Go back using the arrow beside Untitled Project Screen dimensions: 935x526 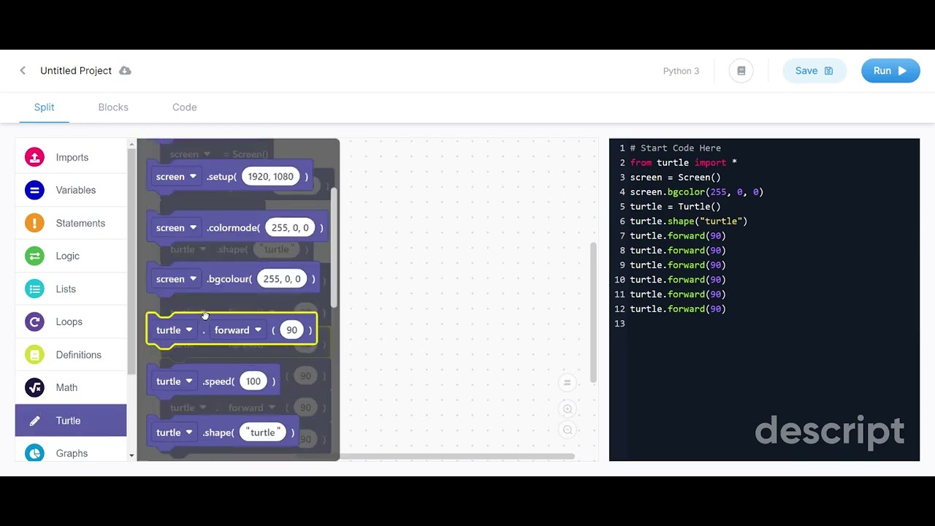(23, 71)
